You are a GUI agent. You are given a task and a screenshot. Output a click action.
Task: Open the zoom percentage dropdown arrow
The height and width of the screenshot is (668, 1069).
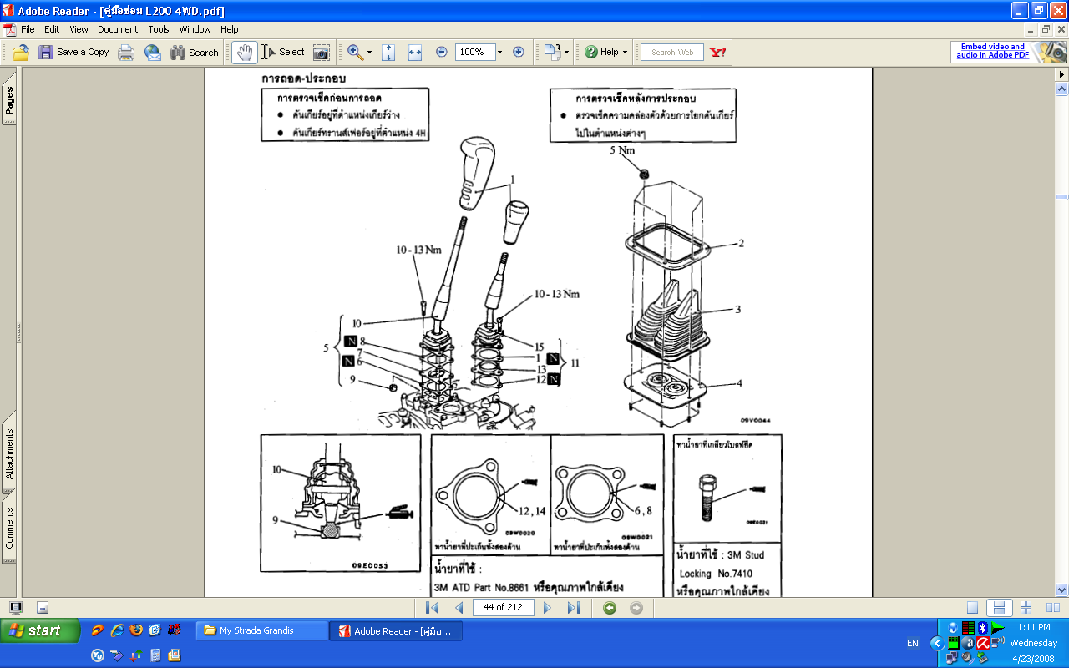[500, 52]
